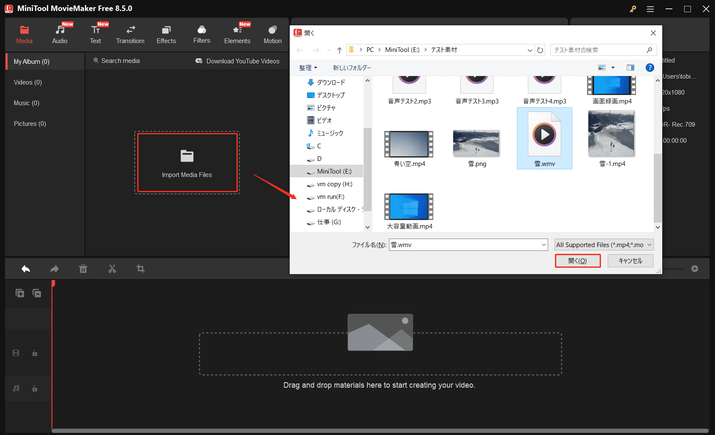Toggle the preview pane in the Open dialog
This screenshot has height=435, width=715.
pos(630,67)
